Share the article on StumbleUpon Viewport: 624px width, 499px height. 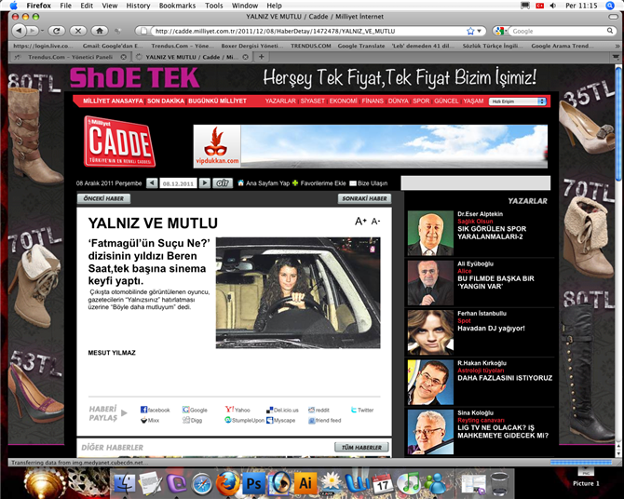pos(244,420)
